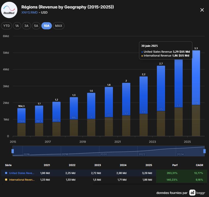Select the 10A time range
209x197 pixels.
click(x=47, y=26)
